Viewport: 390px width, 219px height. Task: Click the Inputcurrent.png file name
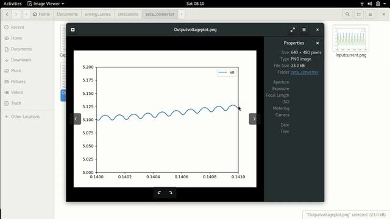[x=351, y=55]
